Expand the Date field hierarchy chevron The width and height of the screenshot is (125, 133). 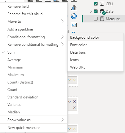tap(91, 11)
